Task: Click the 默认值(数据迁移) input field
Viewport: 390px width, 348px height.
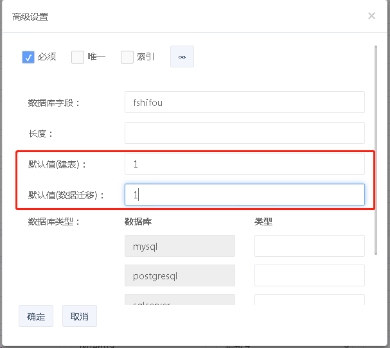Action: pos(244,195)
